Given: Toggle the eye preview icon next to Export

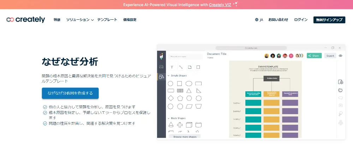Looking at the screenshot, I should (340, 56).
